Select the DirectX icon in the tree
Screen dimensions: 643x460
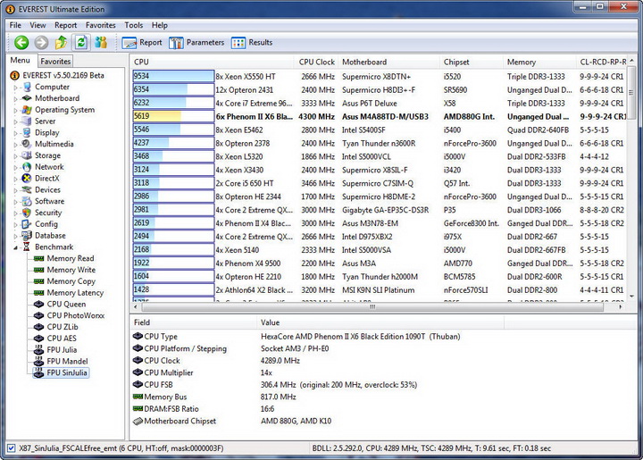27,179
